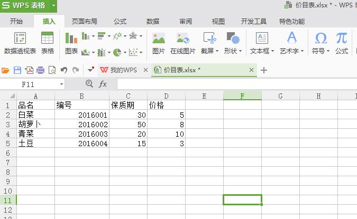Switch to the 我的WPS document tab
Image resolution: width=357 pixels, height=219 pixels.
click(123, 70)
